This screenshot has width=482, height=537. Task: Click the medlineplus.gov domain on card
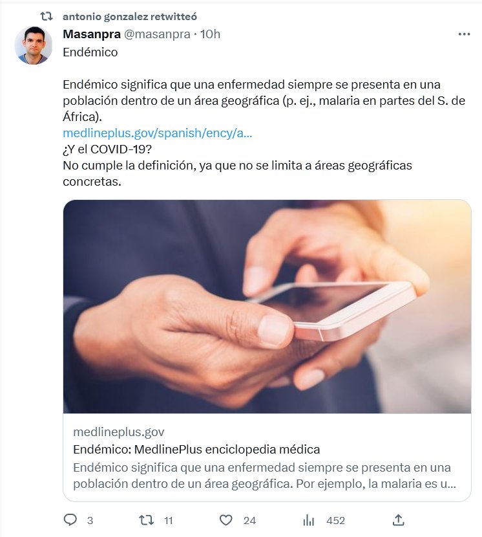coord(119,432)
